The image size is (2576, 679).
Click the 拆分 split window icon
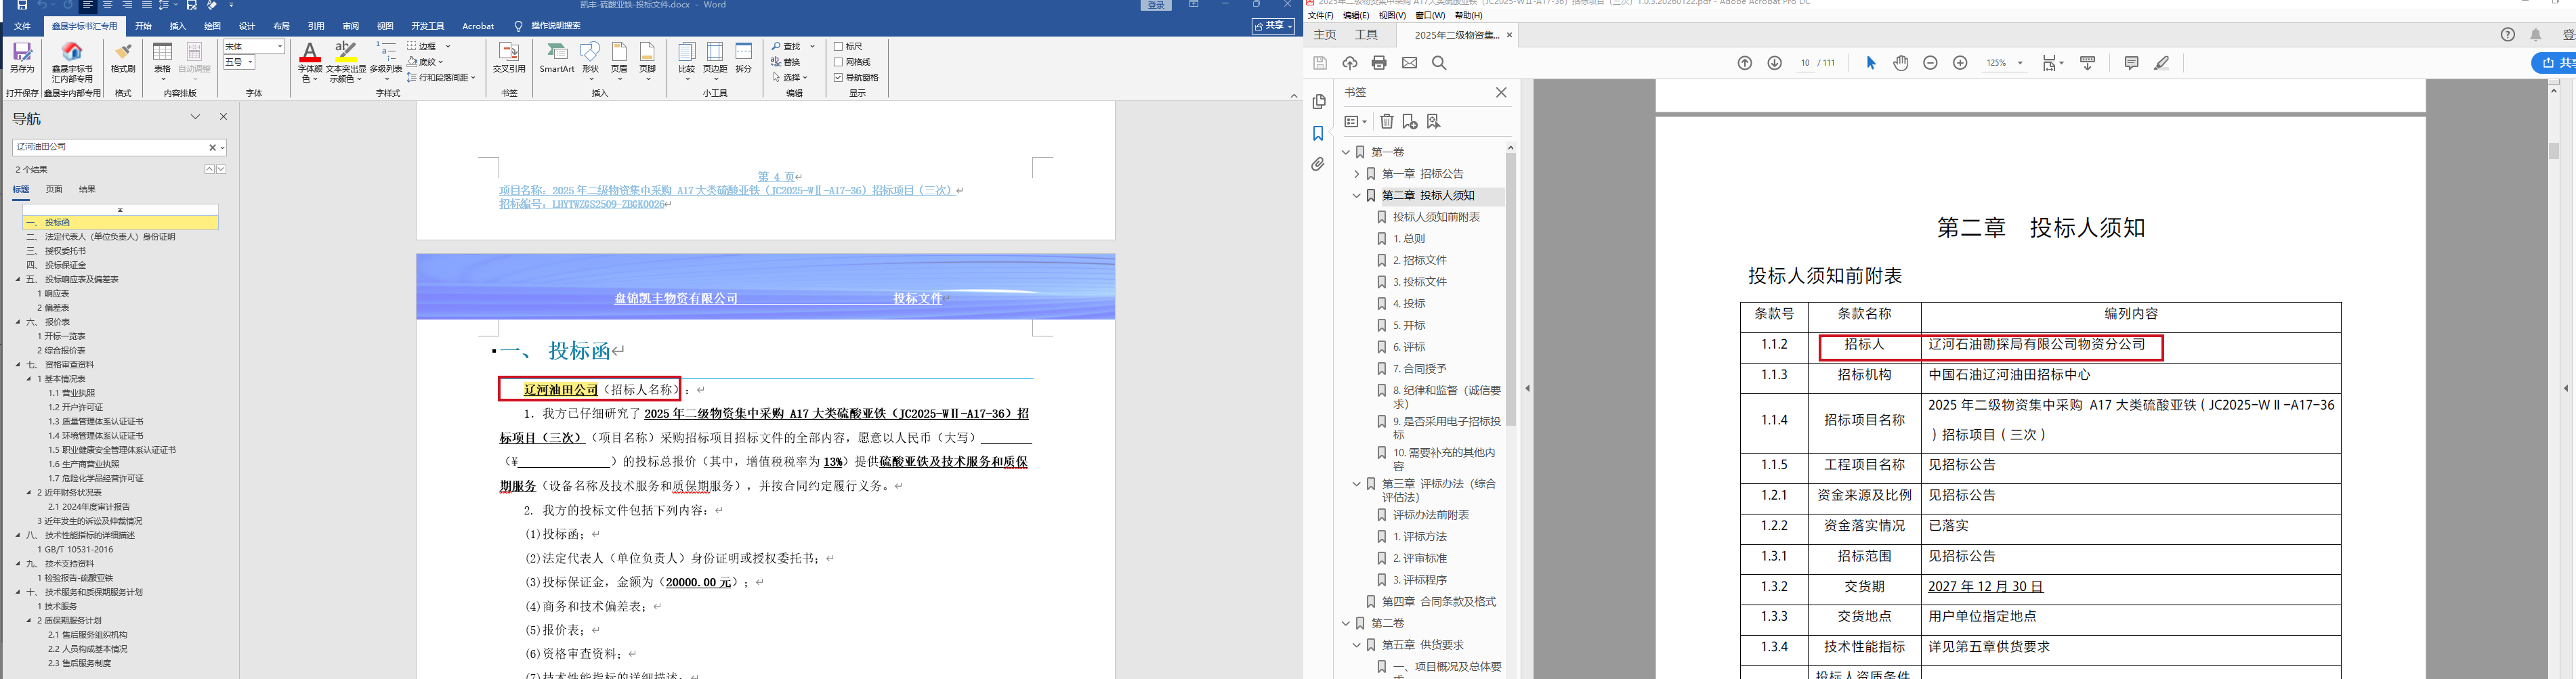744,58
